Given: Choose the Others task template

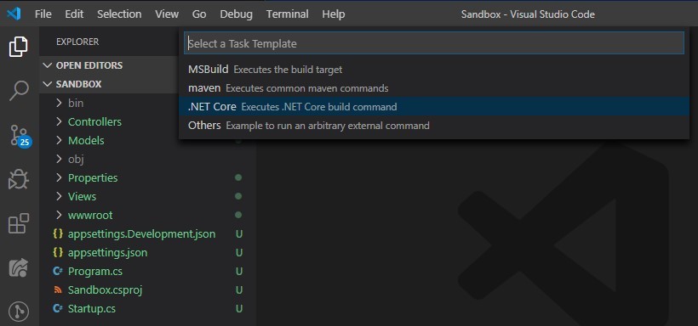Looking at the screenshot, I should (434, 126).
